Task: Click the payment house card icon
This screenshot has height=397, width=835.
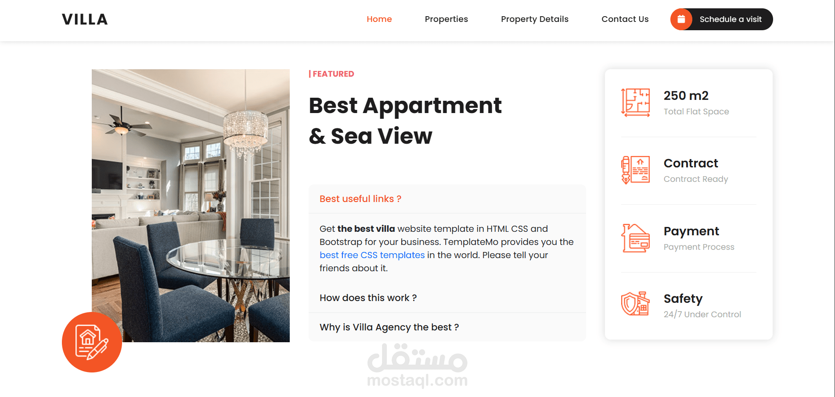Action: pyautogui.click(x=635, y=238)
